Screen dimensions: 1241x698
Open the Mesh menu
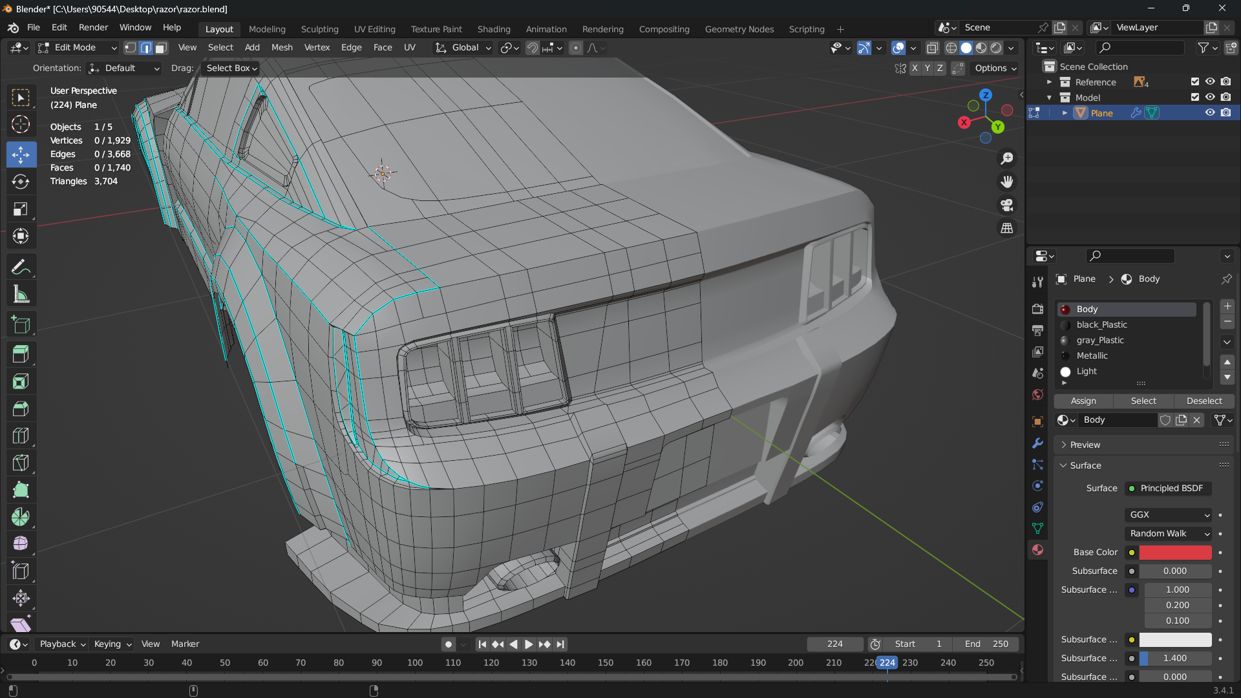tap(282, 48)
